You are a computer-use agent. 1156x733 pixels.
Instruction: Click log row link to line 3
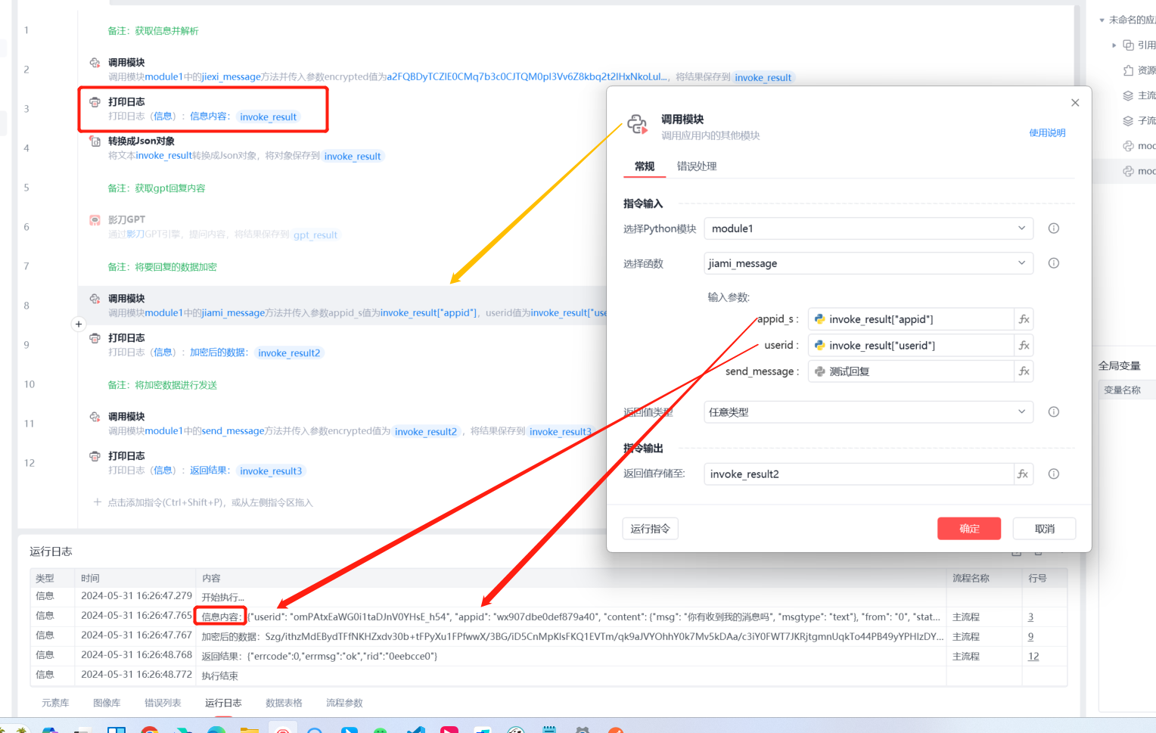tap(1030, 617)
